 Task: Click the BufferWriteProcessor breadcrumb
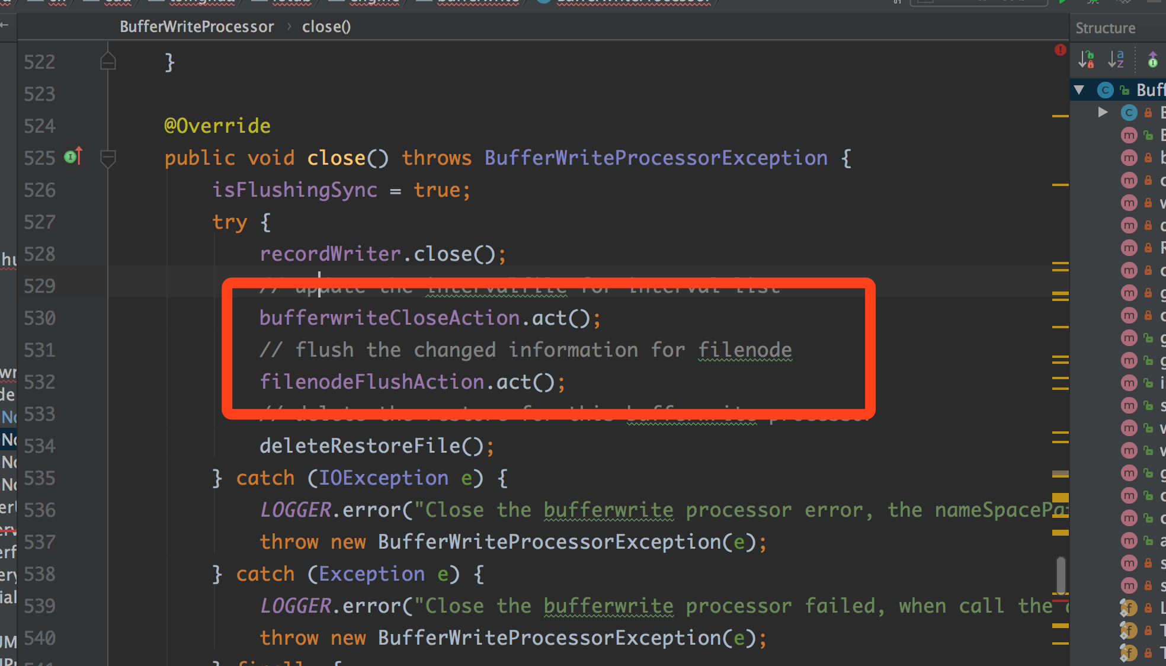coord(197,27)
